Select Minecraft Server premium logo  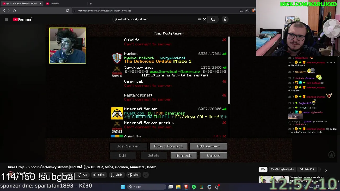tap(117, 127)
